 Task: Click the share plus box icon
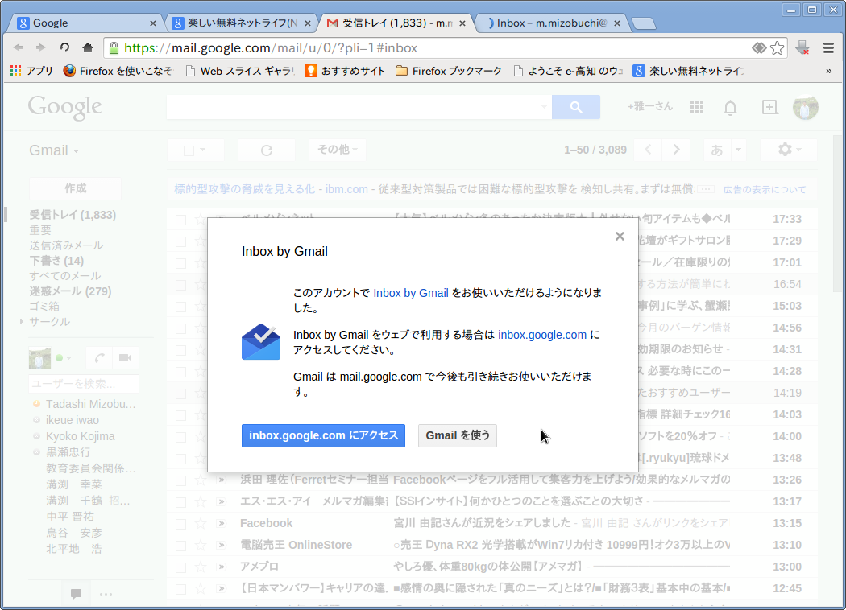[x=769, y=107]
